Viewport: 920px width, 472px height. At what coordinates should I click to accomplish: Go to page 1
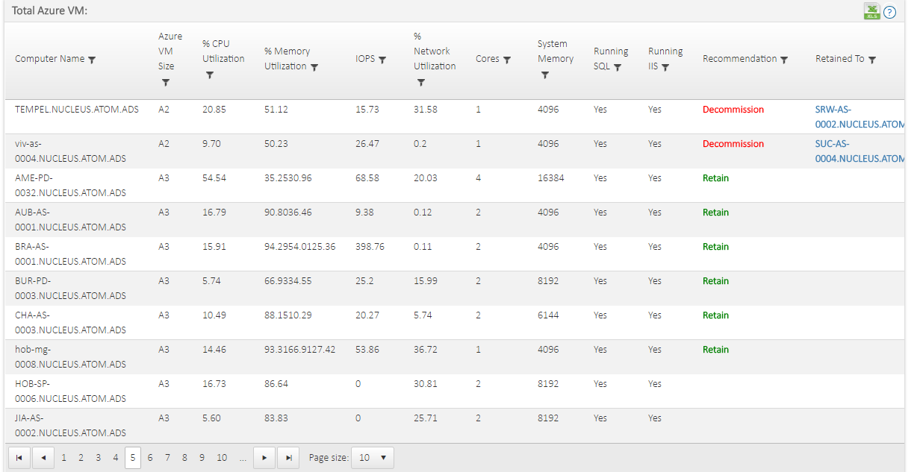(63, 458)
